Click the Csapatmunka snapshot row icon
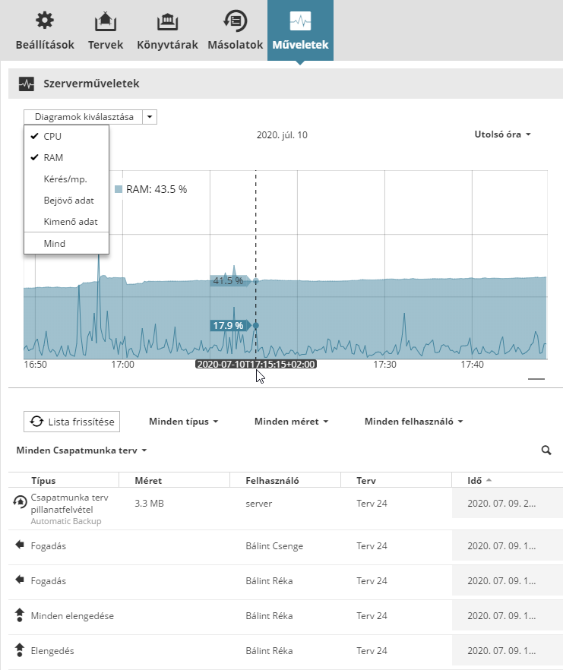The height and width of the screenshot is (670, 563). (x=20, y=502)
